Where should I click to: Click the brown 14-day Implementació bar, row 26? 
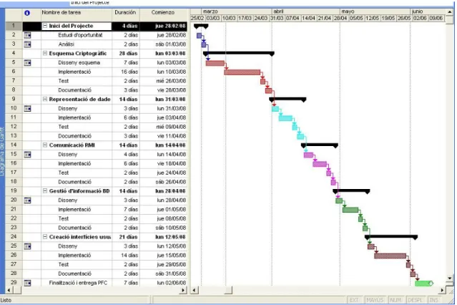click(390, 256)
